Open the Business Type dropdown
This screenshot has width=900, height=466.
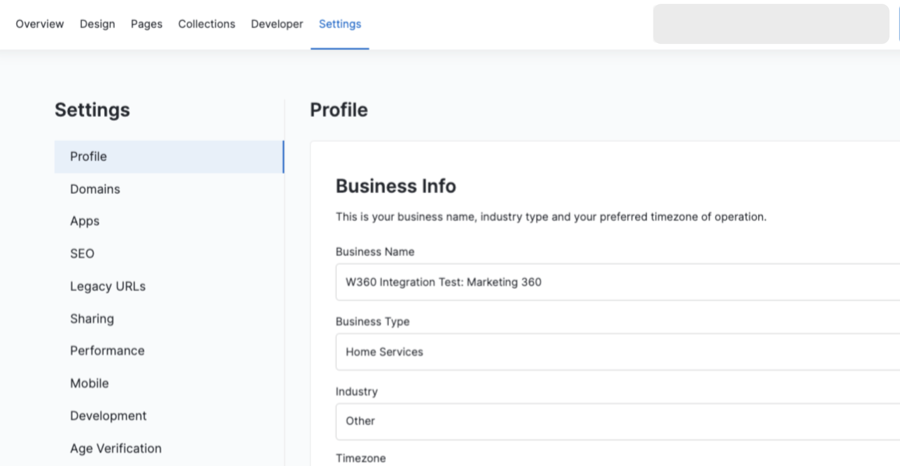pos(616,352)
